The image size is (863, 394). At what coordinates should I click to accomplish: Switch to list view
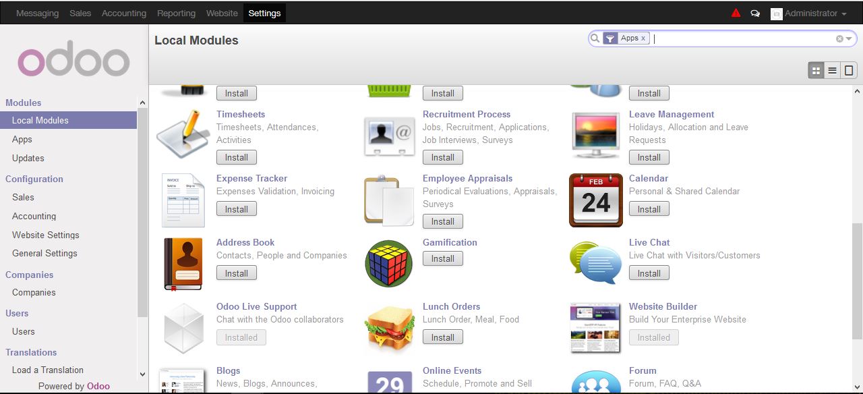click(x=833, y=70)
